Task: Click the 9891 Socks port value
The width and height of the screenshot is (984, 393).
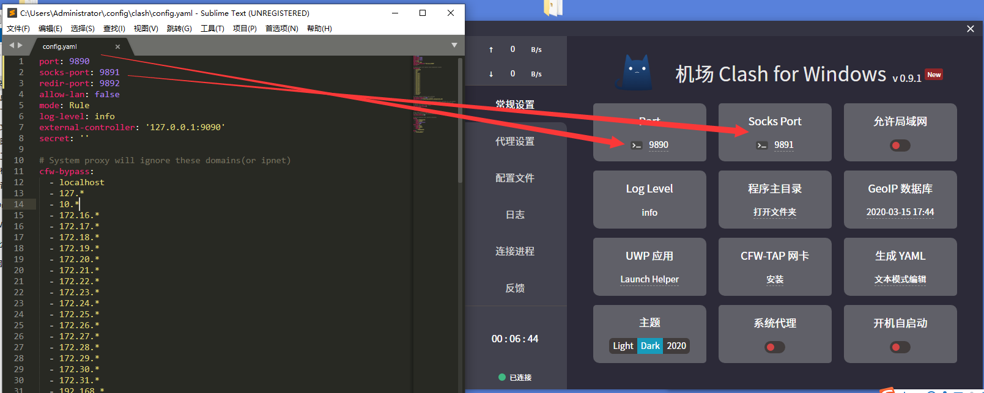Action: point(784,145)
